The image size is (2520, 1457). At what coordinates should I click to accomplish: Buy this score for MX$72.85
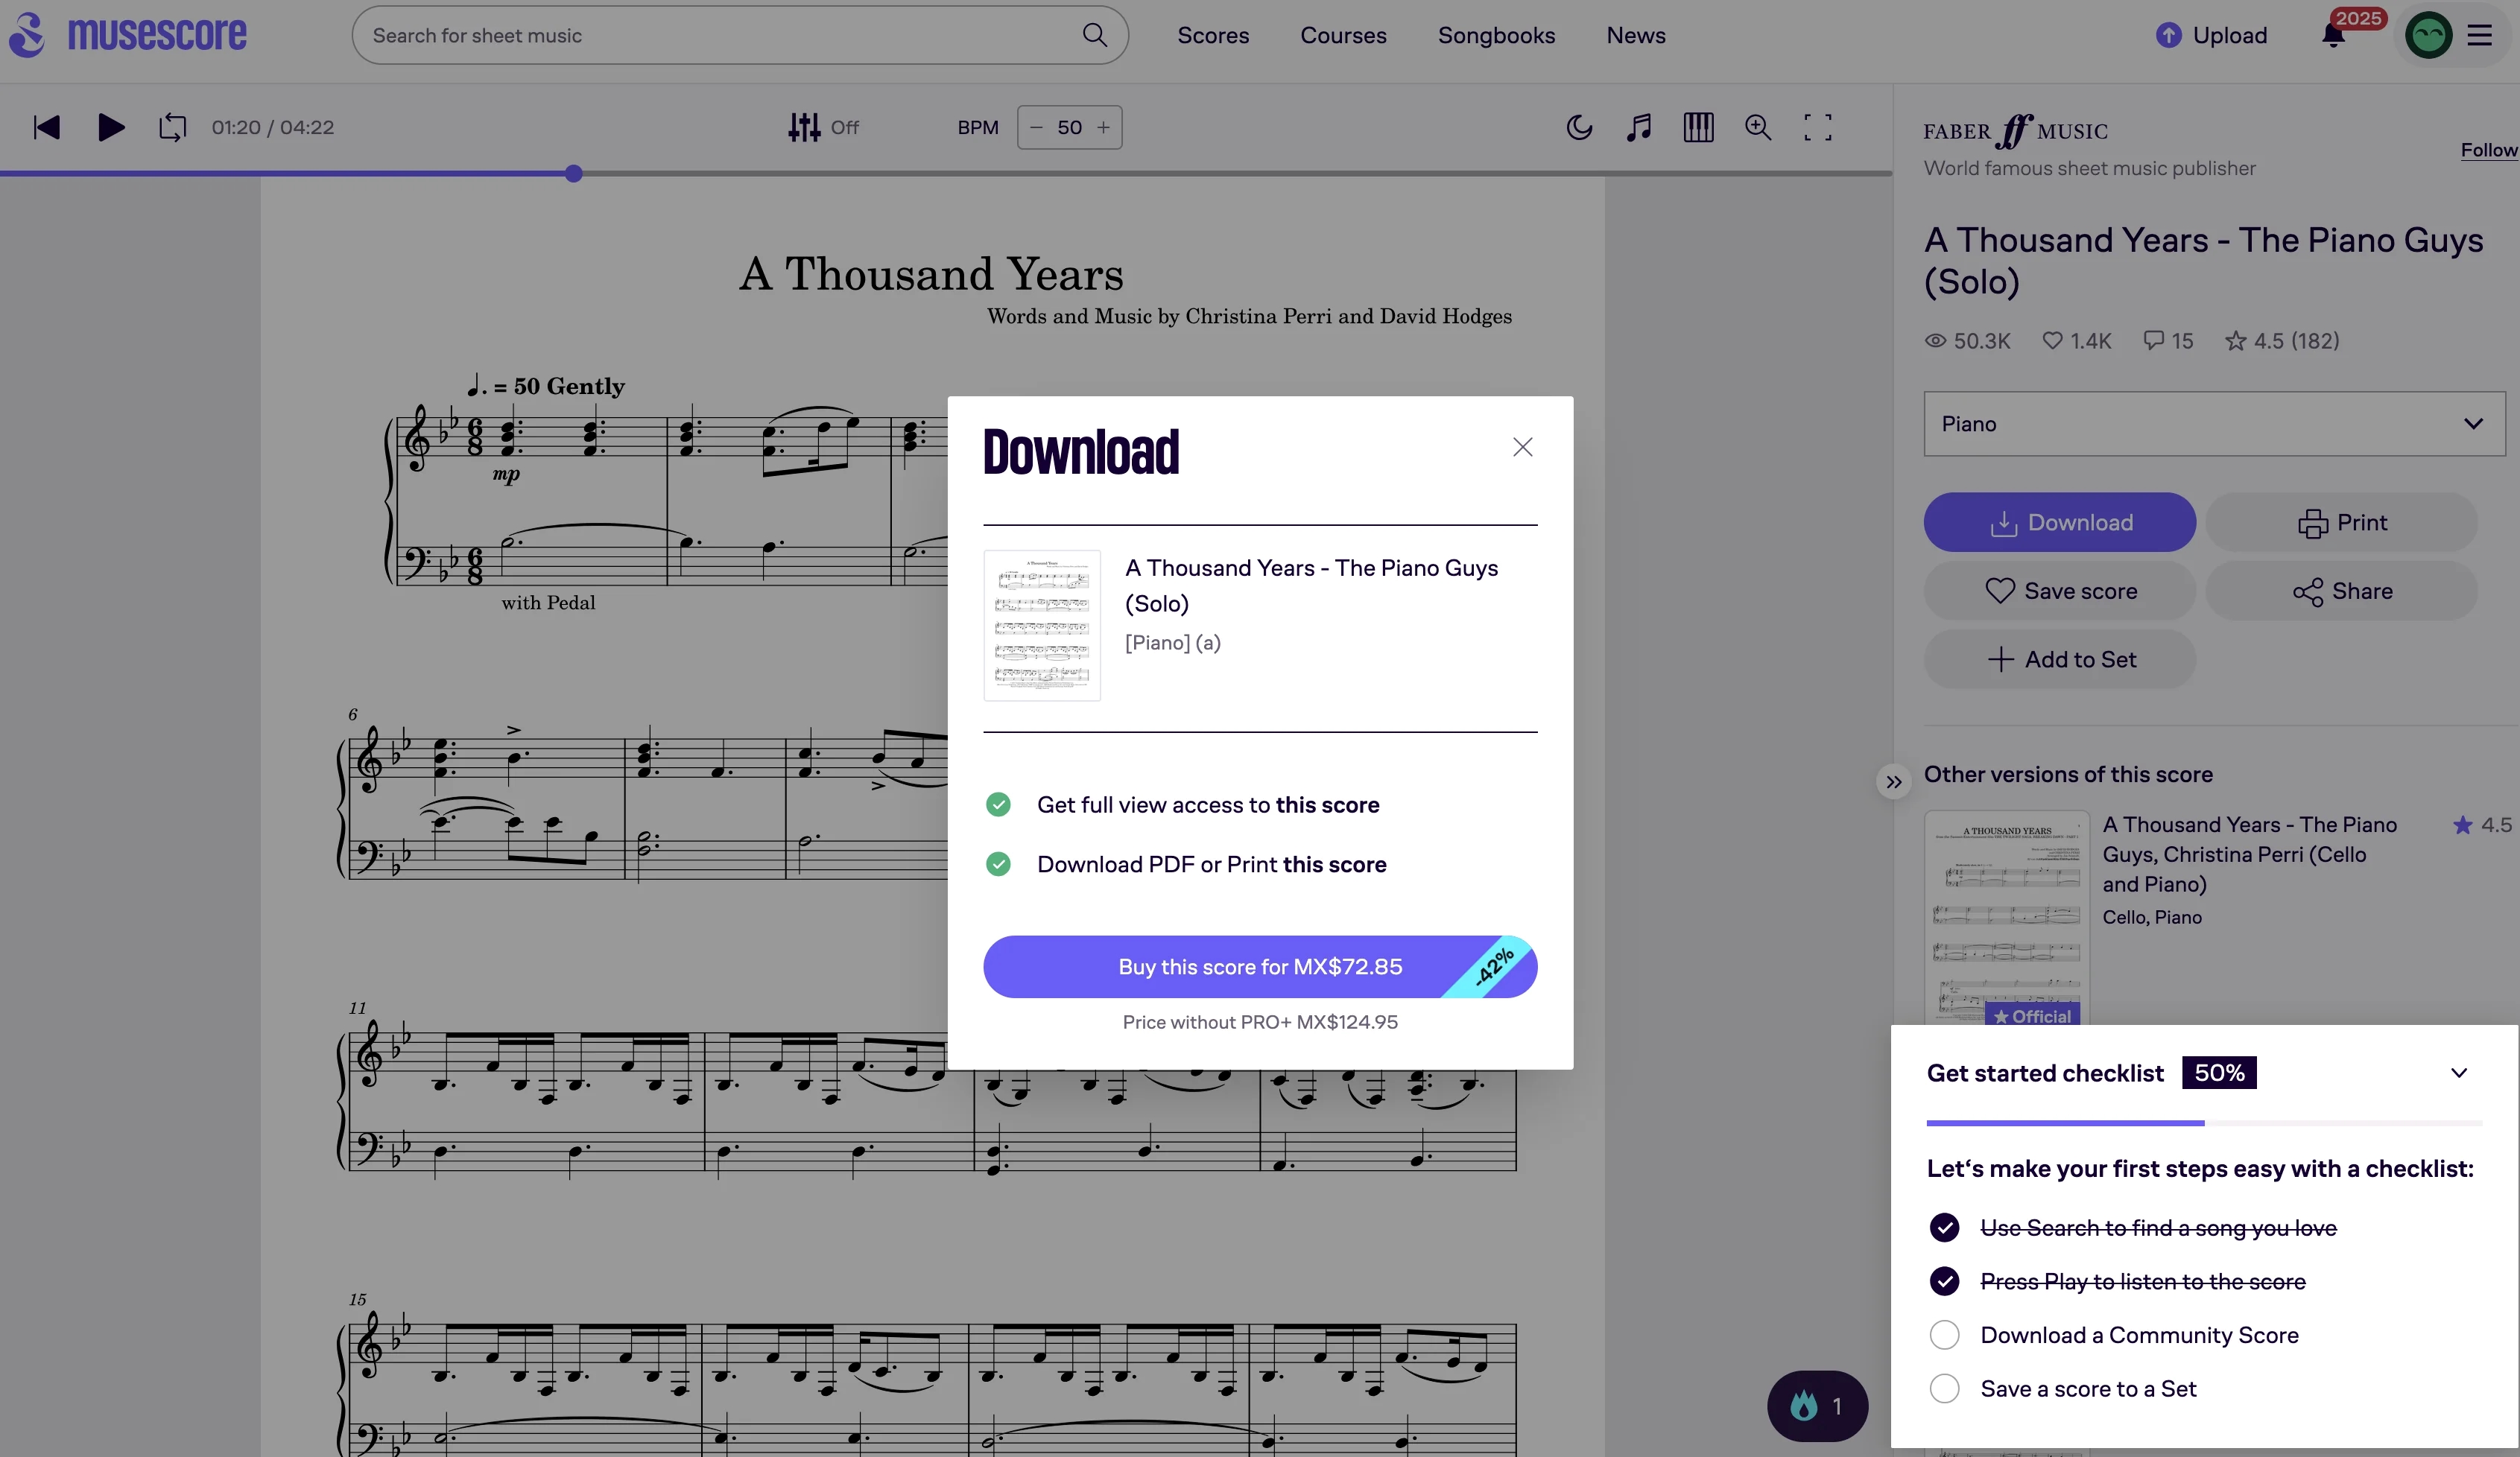click(1259, 967)
